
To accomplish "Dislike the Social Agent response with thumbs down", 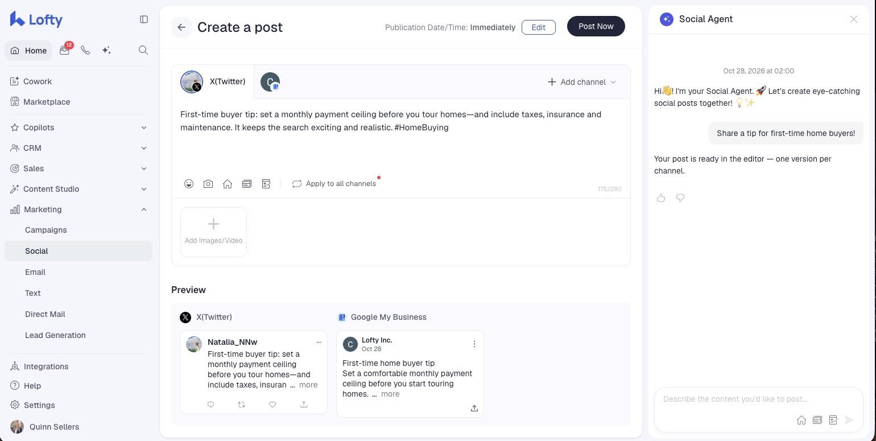I will tap(680, 198).
